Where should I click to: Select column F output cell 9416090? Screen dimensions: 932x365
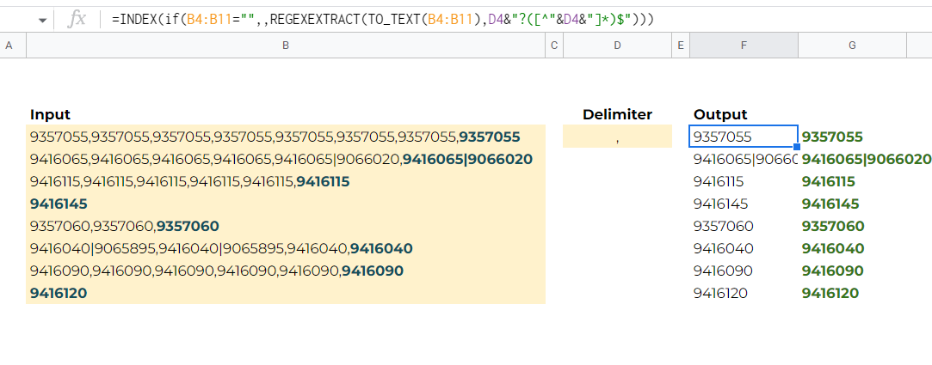tap(743, 271)
